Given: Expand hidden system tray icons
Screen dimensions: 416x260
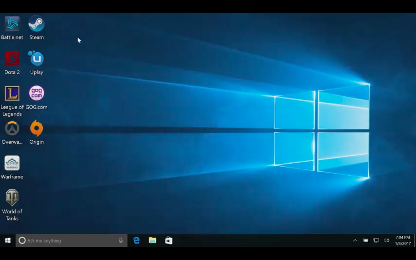Looking at the screenshot, I should pyautogui.click(x=355, y=240).
